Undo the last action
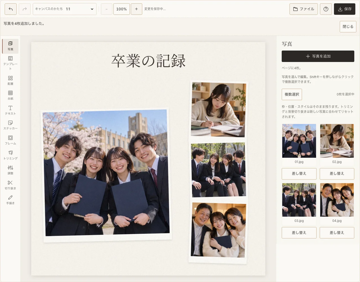Image resolution: width=360 pixels, height=282 pixels. pos(11,9)
